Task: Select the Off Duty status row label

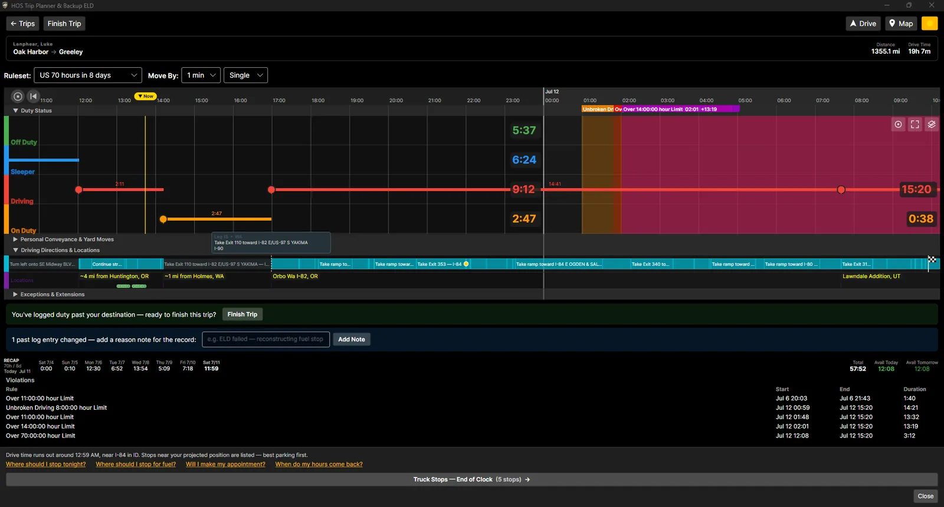Action: tap(24, 142)
